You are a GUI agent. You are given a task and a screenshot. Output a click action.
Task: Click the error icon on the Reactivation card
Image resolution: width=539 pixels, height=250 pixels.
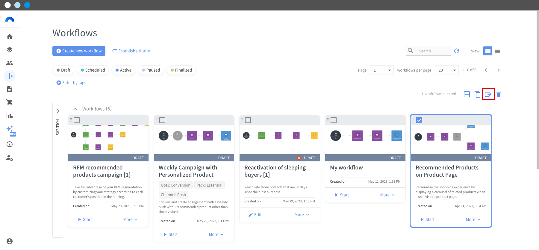point(299,158)
